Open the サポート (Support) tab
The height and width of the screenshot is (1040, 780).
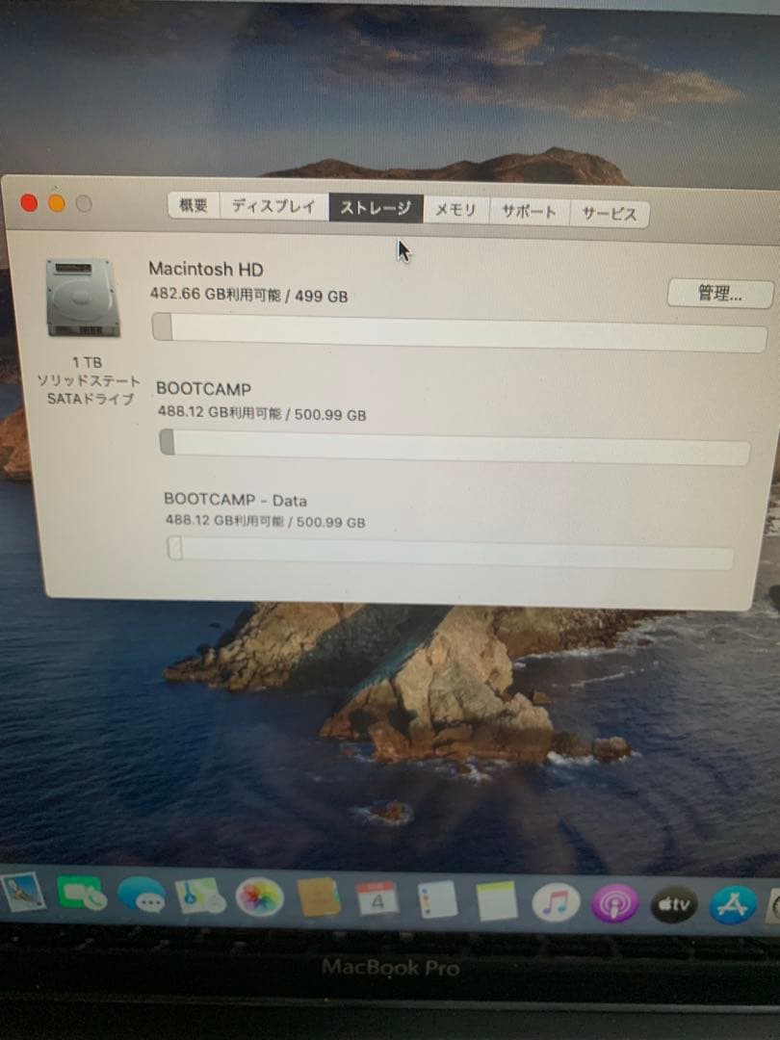point(529,210)
